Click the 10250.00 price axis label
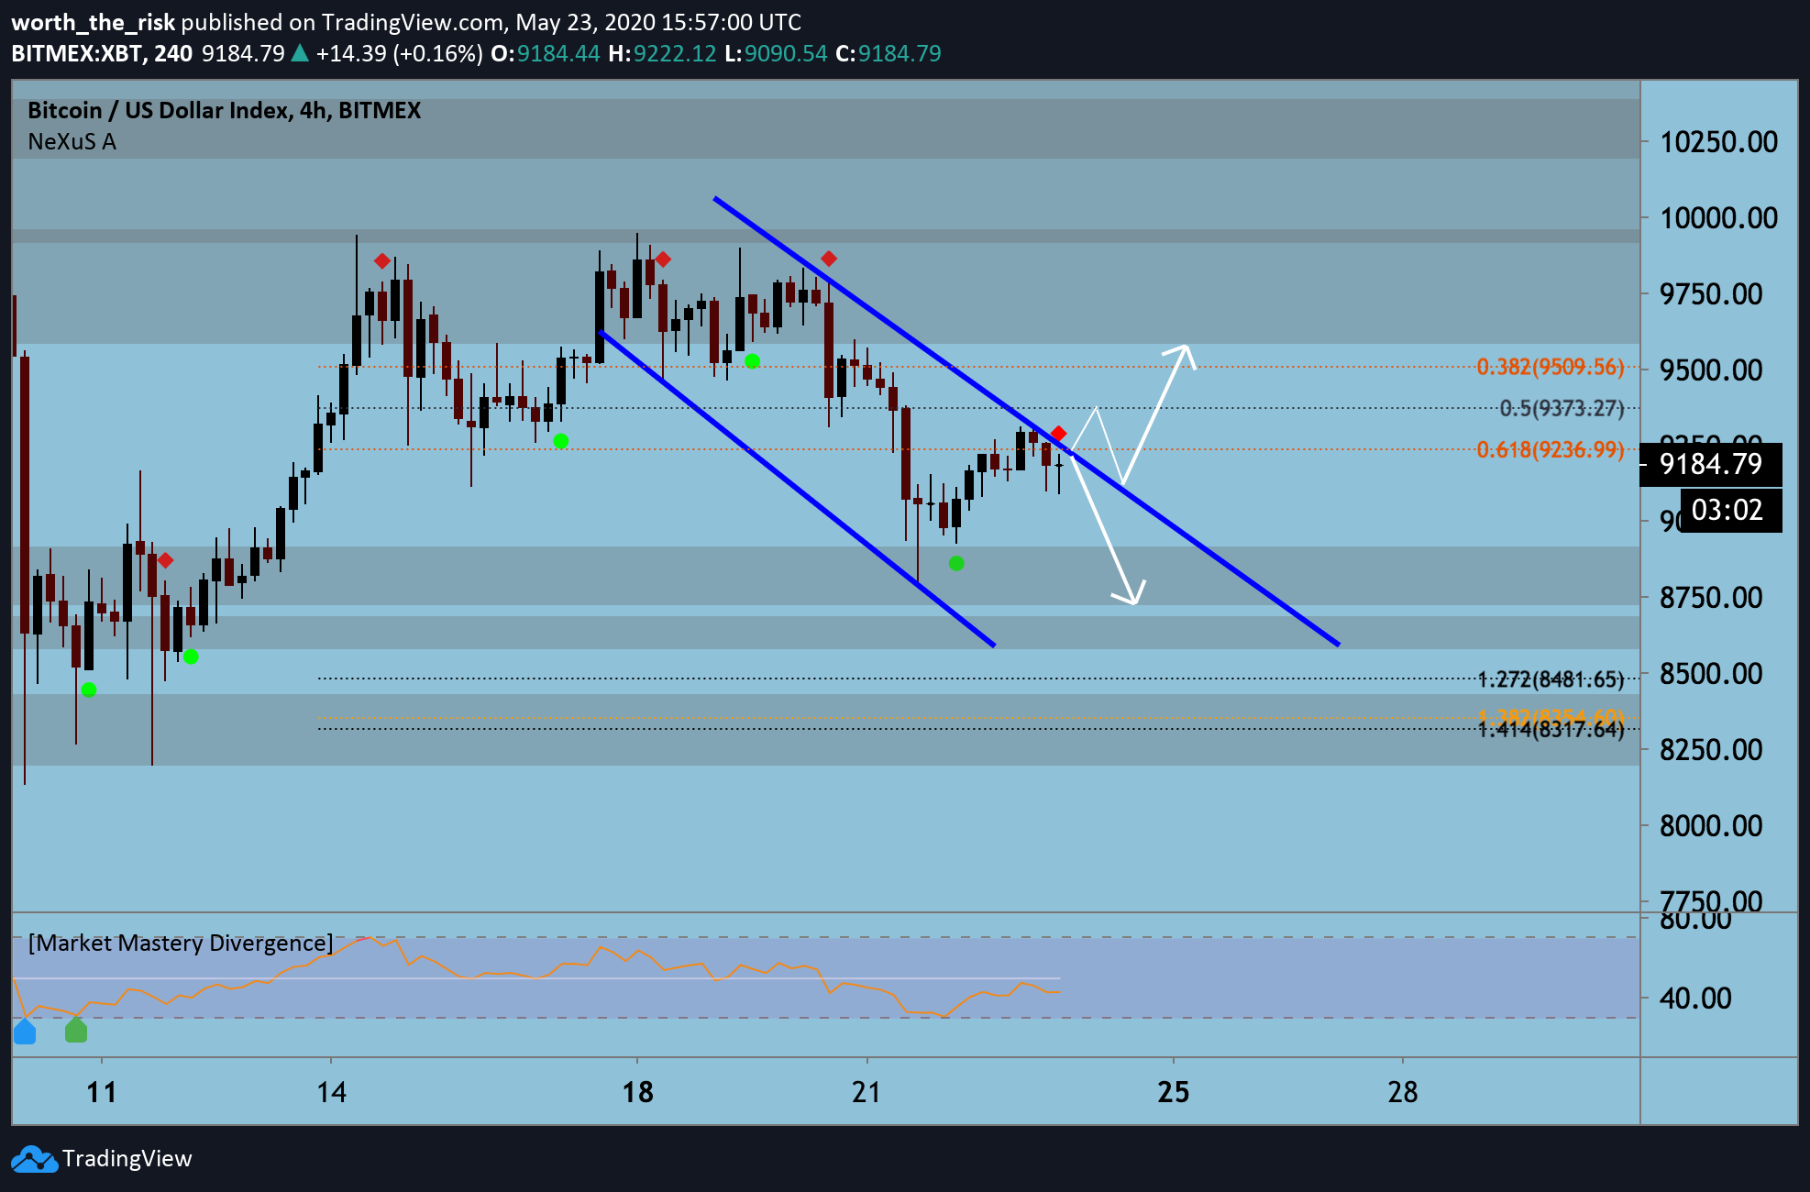This screenshot has height=1192, width=1810. pyautogui.click(x=1718, y=142)
